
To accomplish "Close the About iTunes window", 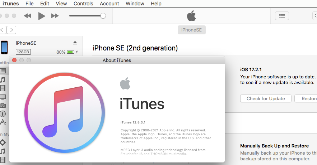I will coord(14,60).
